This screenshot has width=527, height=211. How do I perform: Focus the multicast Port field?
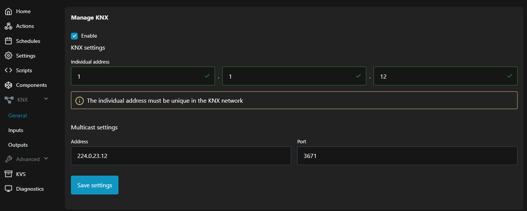[x=407, y=156]
